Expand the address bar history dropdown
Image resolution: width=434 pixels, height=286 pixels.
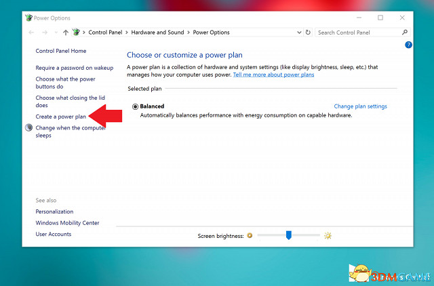(x=299, y=33)
